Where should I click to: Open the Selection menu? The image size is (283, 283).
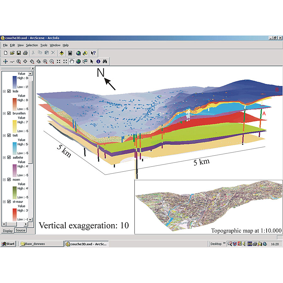point(32,45)
